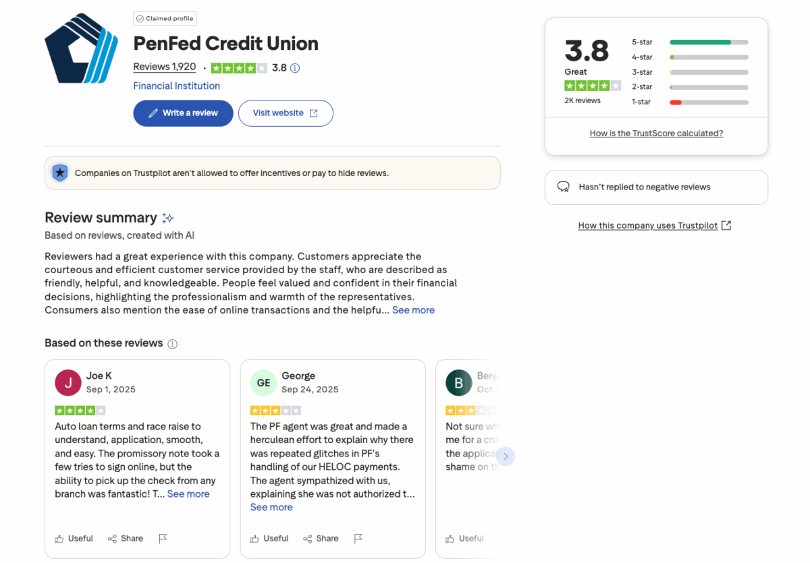Screen dimensions: 810x563
Task: Open the Reviews 1,920 link
Action: [164, 67]
